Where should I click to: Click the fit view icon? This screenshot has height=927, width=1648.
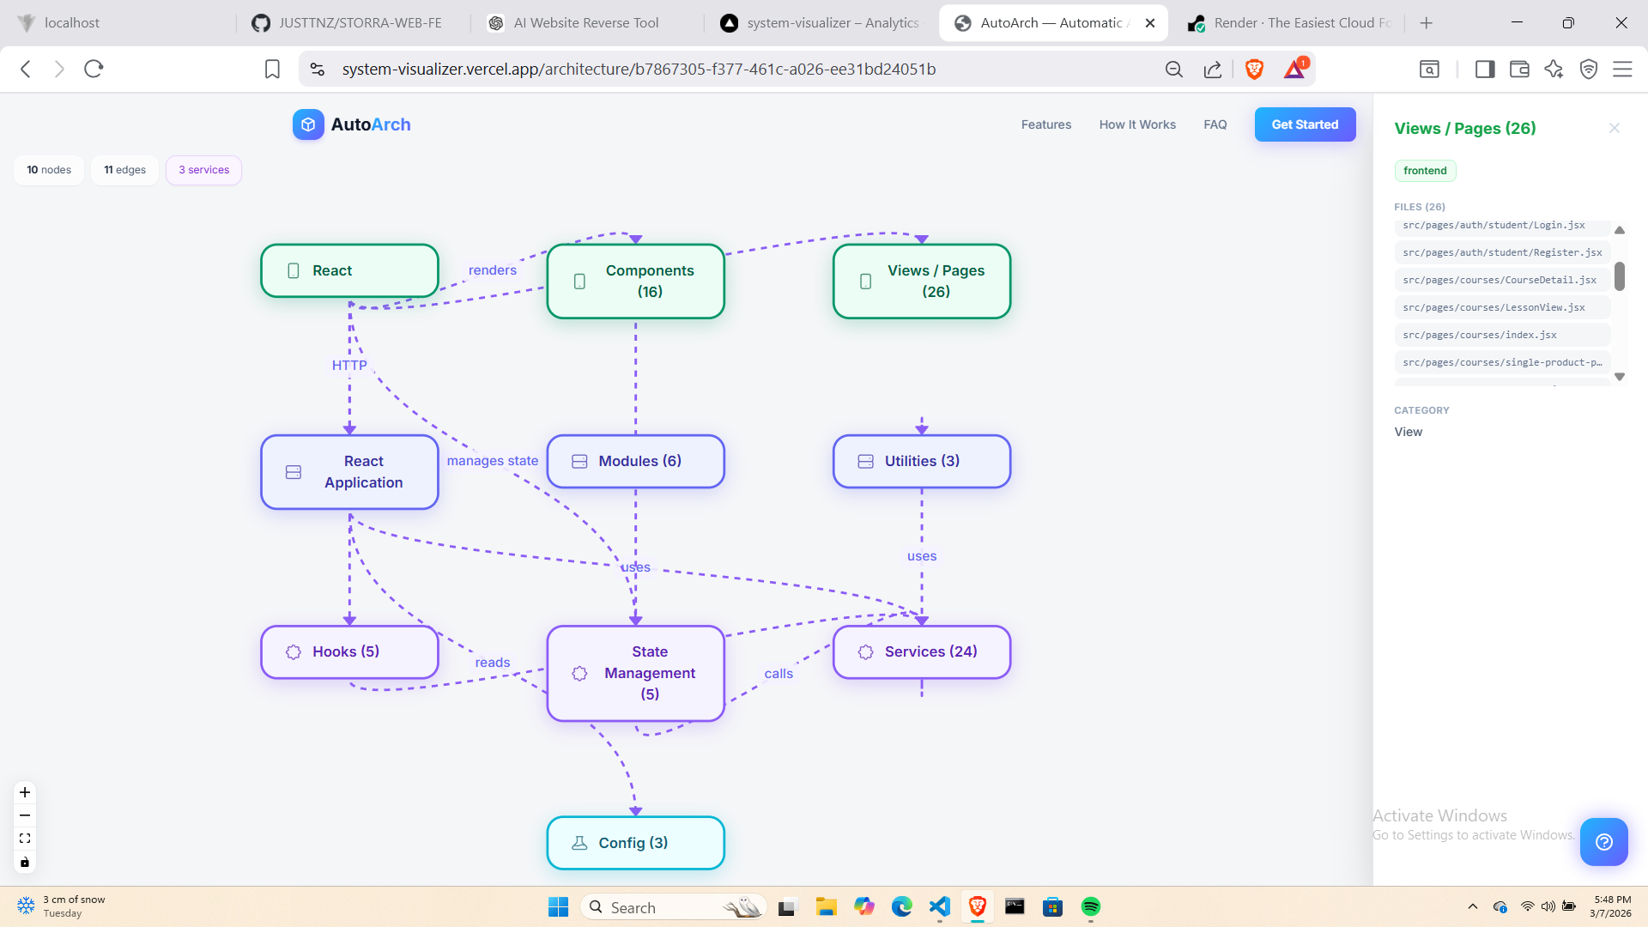pyautogui.click(x=25, y=839)
